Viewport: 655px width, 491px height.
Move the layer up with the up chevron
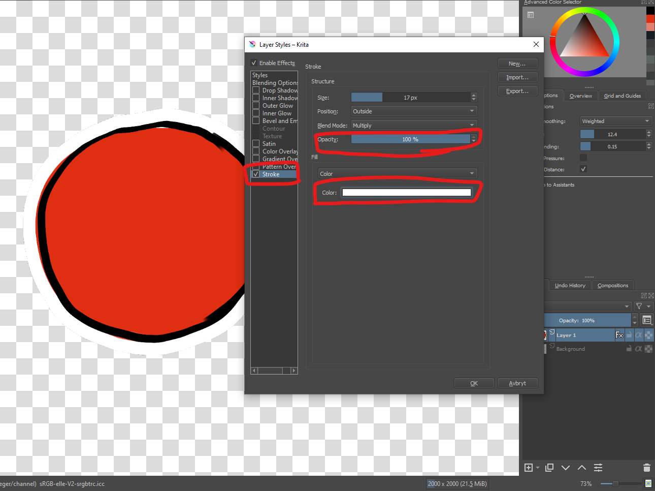pyautogui.click(x=582, y=468)
